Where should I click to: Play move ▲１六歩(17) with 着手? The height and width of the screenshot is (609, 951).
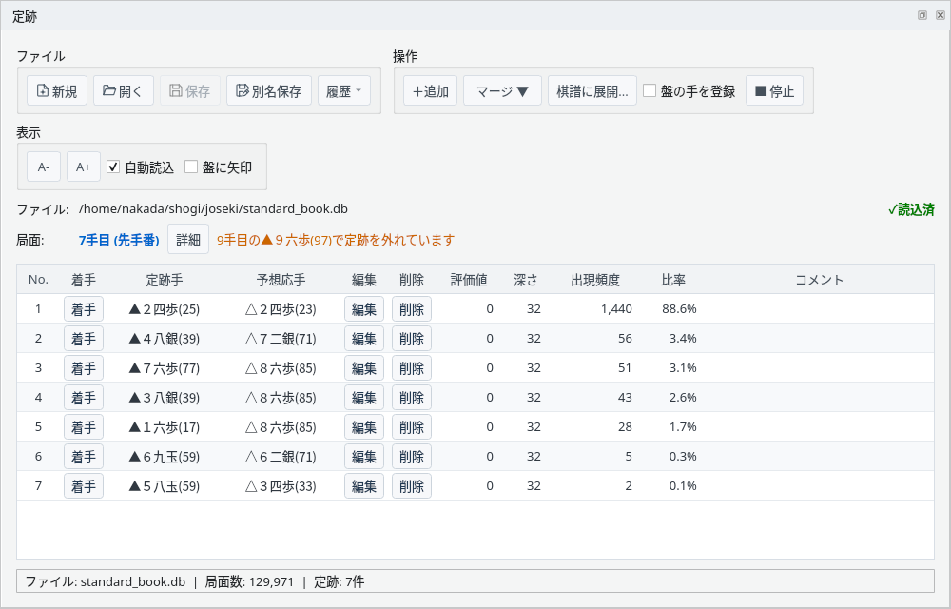pyautogui.click(x=84, y=427)
